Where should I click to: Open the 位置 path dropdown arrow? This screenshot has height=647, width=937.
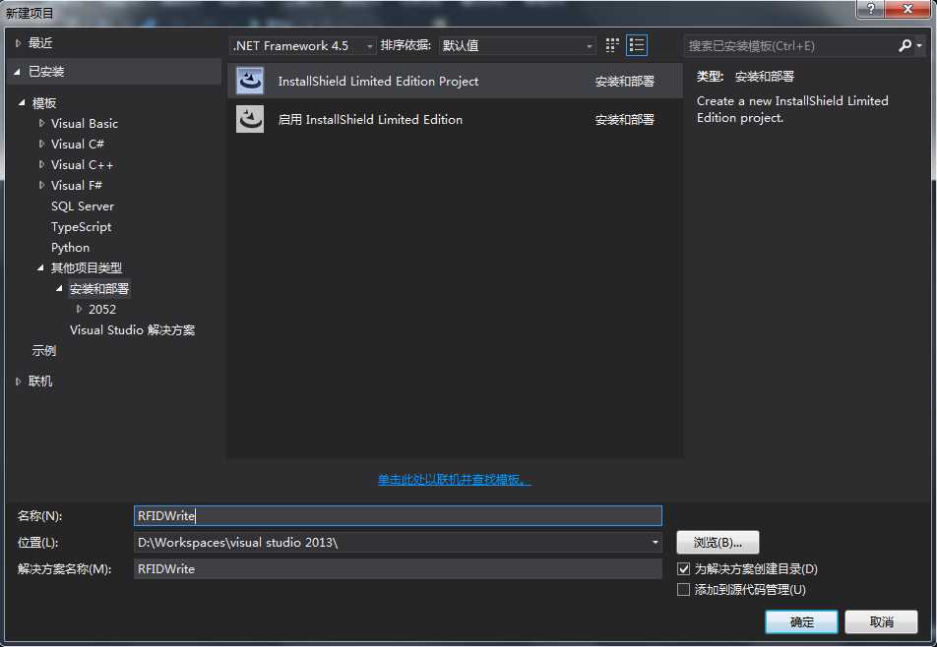[655, 542]
